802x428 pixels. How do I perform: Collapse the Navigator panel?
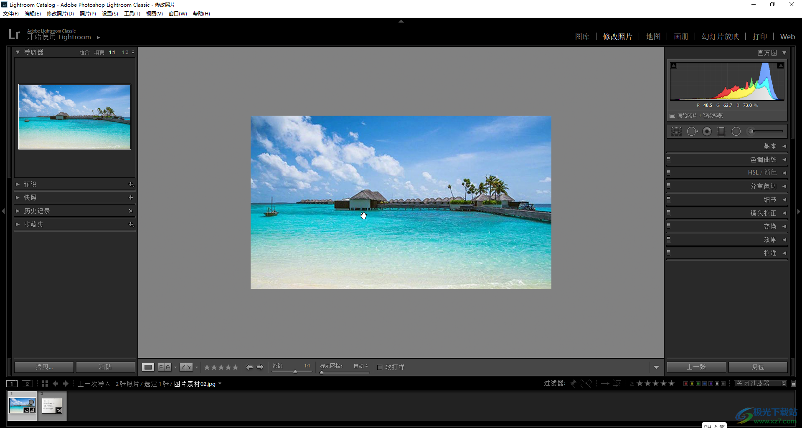point(18,52)
